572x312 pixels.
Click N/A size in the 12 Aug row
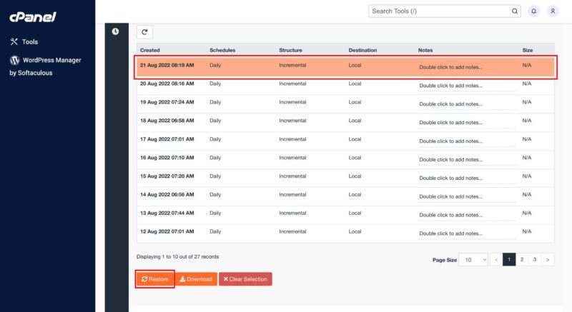tap(527, 231)
